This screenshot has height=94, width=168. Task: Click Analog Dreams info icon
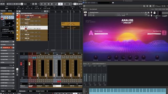pos(148,13)
